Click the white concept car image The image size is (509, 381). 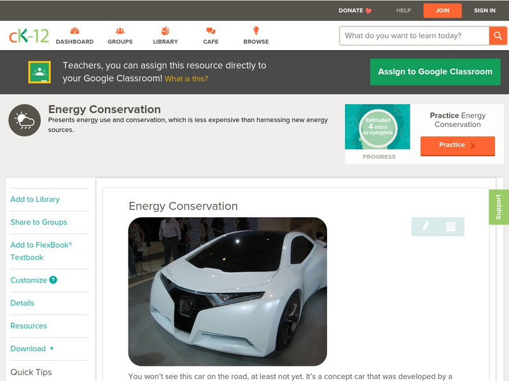[228, 291]
